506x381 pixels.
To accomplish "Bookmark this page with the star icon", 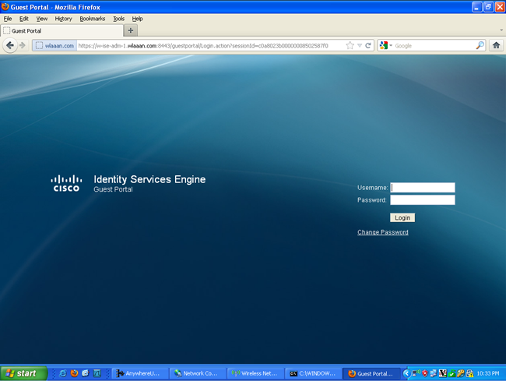I will tap(350, 45).
